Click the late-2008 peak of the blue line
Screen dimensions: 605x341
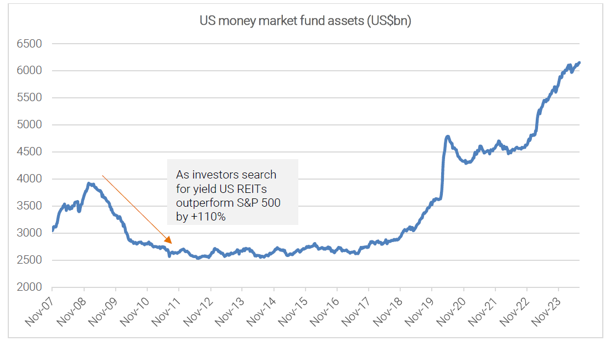(x=89, y=183)
